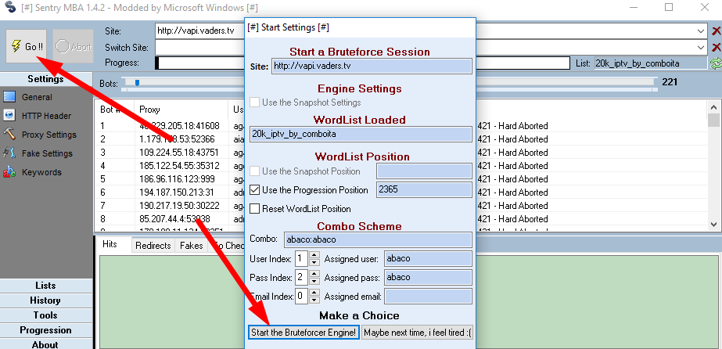This screenshot has height=349, width=722.
Task: Click the bot count value 221
Action: (x=670, y=82)
